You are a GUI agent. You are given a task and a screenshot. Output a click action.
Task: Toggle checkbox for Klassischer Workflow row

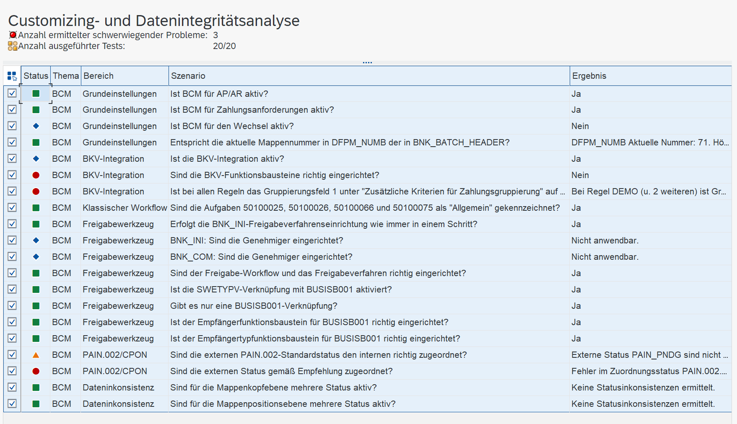point(12,208)
